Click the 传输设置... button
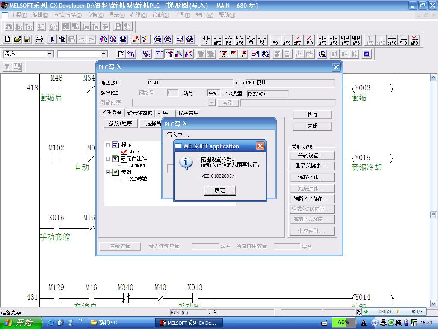The height and width of the screenshot is (329, 438). point(312,156)
